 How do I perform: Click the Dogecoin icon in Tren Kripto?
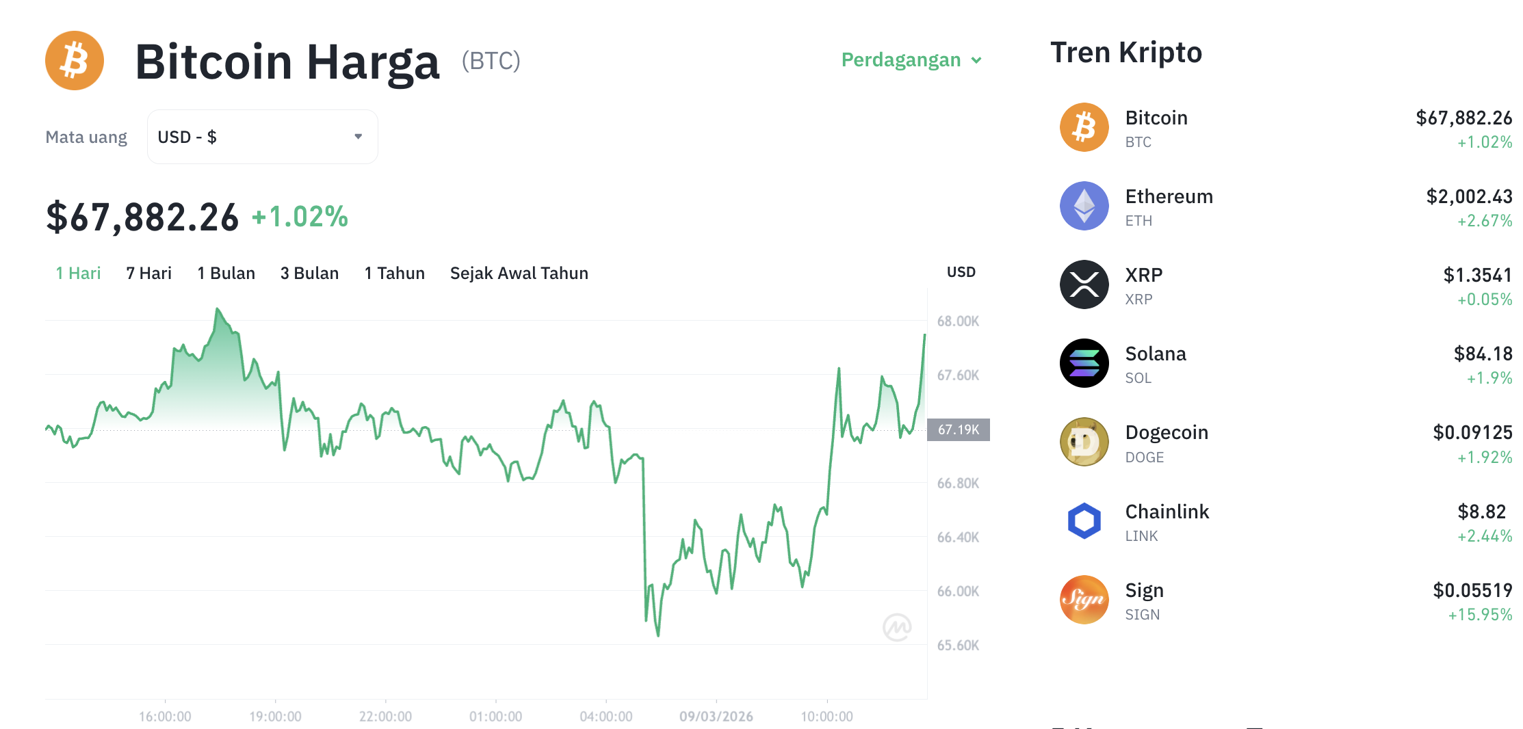tap(1084, 442)
